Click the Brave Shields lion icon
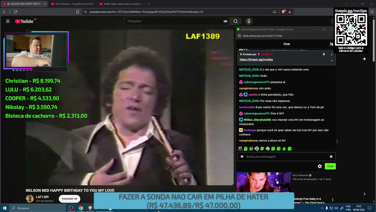The width and height of the screenshot is (376, 212). click(x=283, y=12)
